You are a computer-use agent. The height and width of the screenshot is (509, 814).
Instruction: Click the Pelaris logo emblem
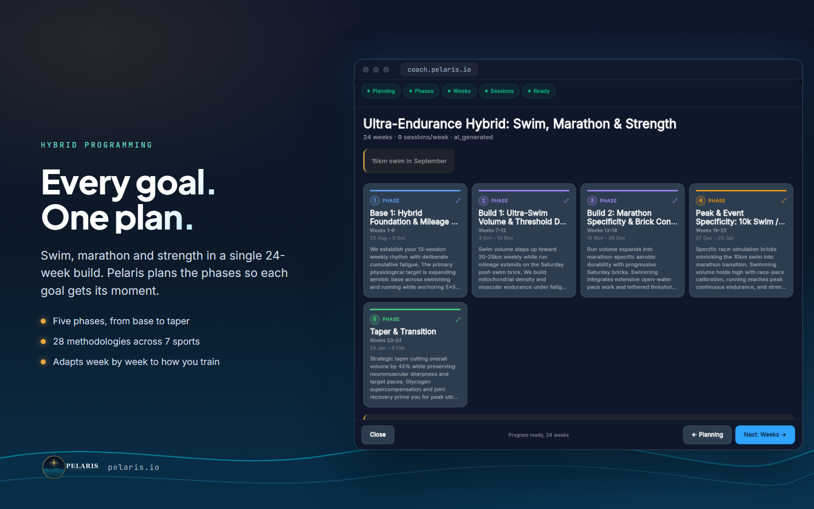(x=53, y=467)
